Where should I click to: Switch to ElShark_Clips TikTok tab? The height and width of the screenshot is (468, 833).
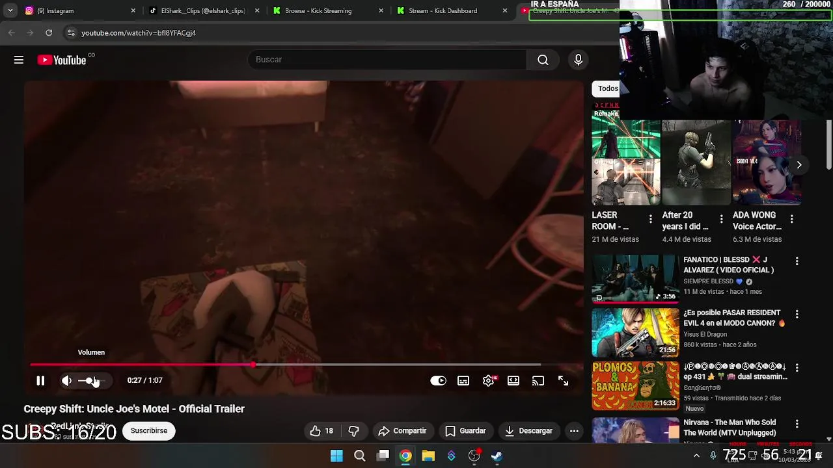click(x=203, y=10)
